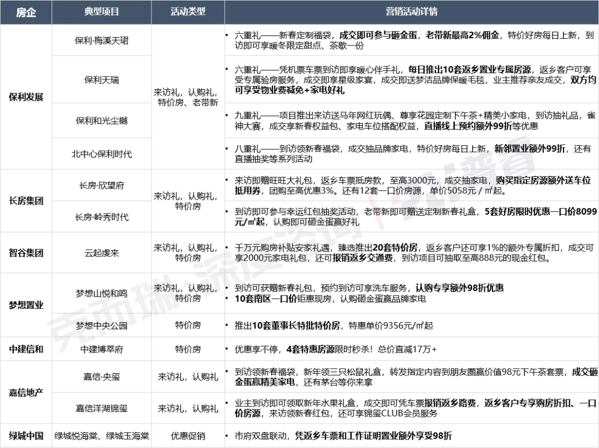Click details mentioning 每日推出10套返乡置业专属房源
This screenshot has width=599, height=448.
coord(412,79)
